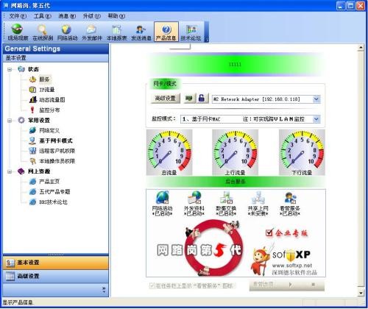Open 网络活动 in the top toolbar

[x=67, y=32]
